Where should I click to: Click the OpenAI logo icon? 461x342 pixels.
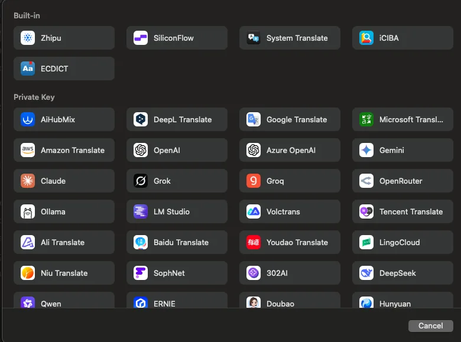(x=141, y=150)
